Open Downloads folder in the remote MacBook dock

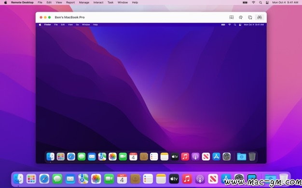coord(242,157)
